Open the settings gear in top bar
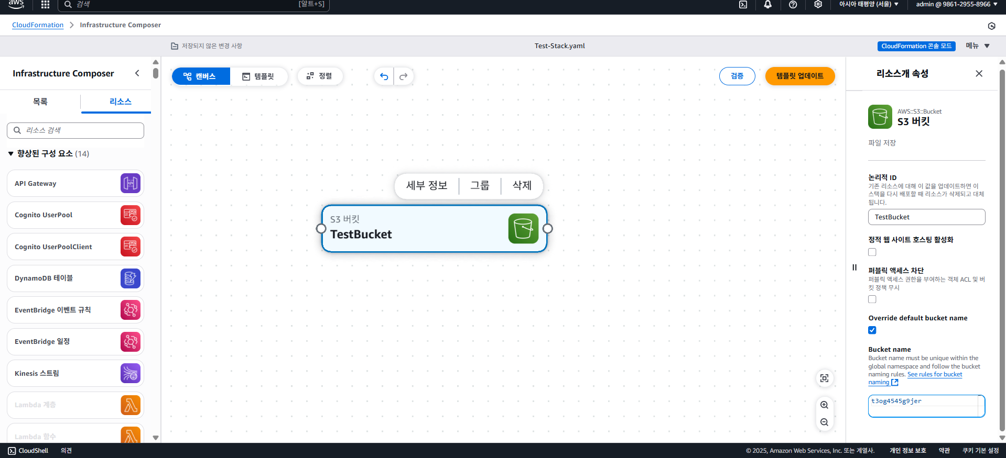 pos(818,5)
